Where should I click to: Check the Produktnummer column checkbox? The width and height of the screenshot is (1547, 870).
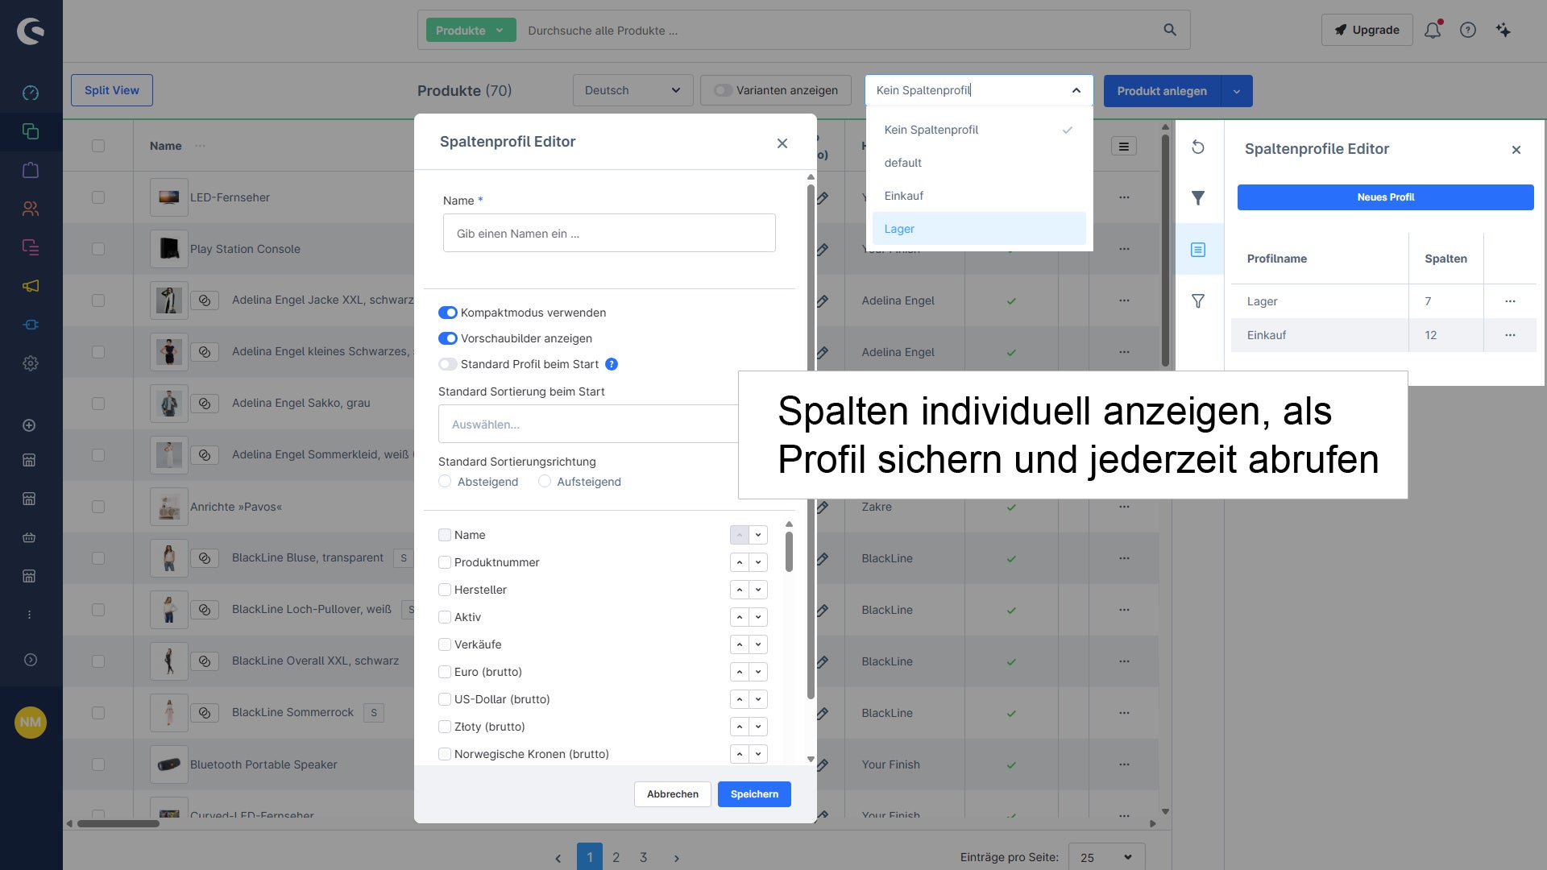coord(445,562)
